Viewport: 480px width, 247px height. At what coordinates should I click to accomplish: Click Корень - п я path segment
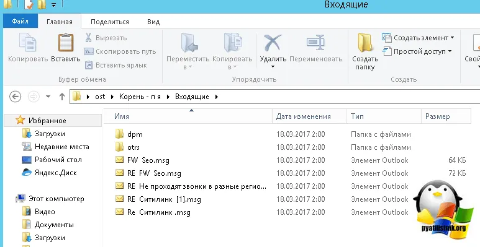(140, 97)
